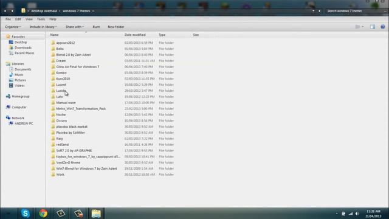Open Downloads in the navigation pane
This screenshot has height=219, width=389.
[x=23, y=47]
